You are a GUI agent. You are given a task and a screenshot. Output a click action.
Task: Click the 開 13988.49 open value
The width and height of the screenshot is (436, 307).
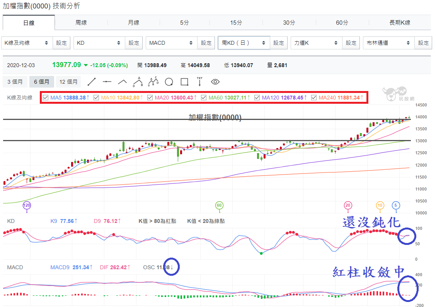pyautogui.click(x=152, y=65)
